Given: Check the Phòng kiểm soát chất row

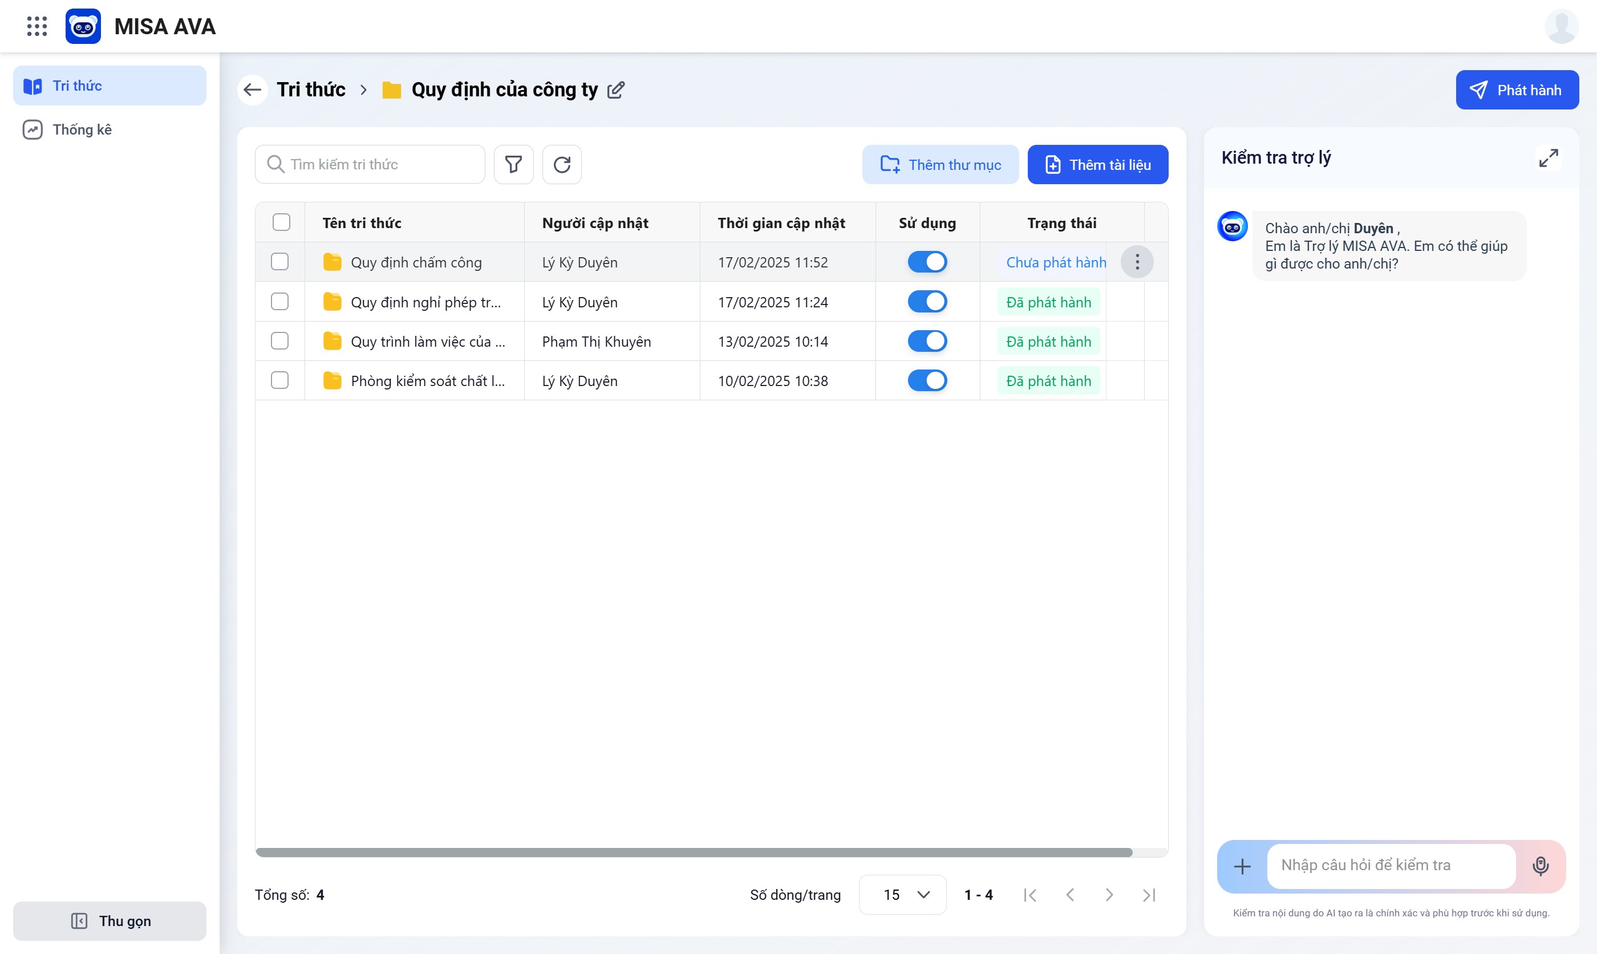Looking at the screenshot, I should click(279, 380).
